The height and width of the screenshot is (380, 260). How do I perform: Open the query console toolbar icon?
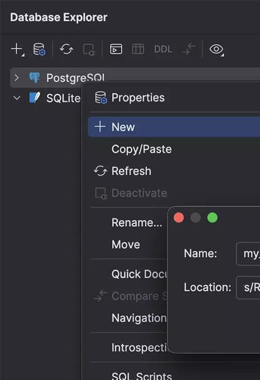point(116,49)
